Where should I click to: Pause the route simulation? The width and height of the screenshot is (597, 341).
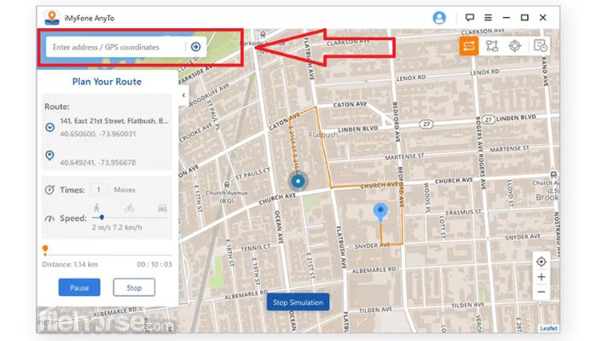[x=79, y=287]
